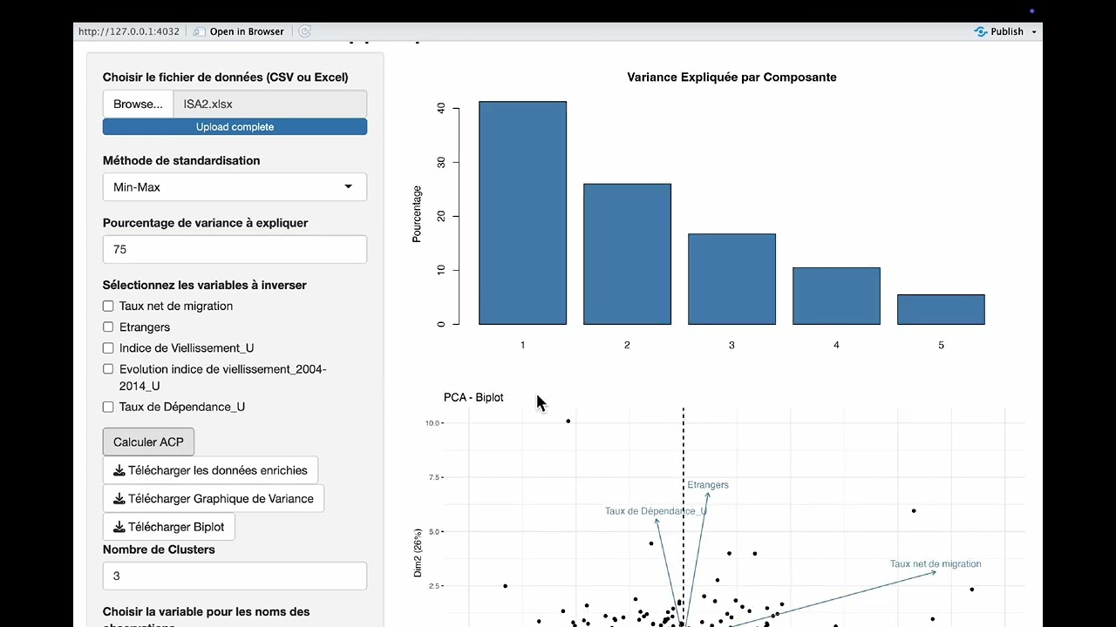
Task: Click the download icon on Télécharger Biplot
Action: 119,527
